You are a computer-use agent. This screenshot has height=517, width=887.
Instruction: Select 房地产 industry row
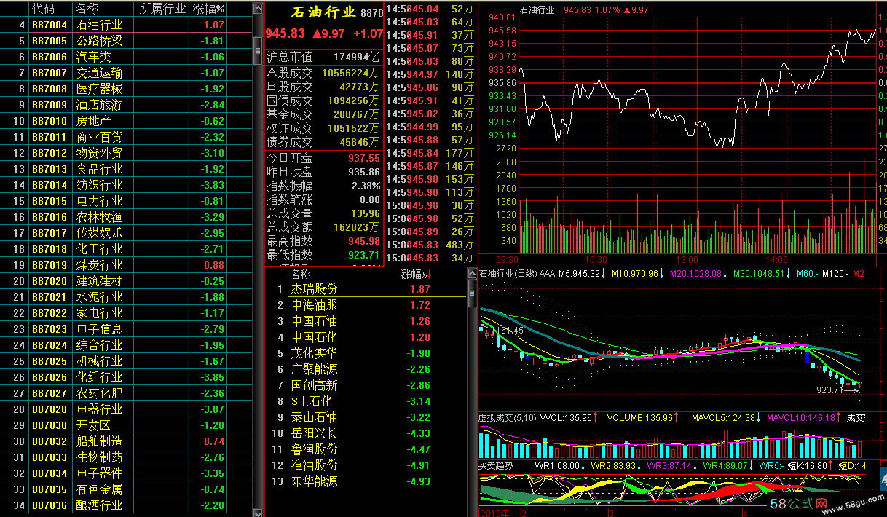pyautogui.click(x=126, y=121)
